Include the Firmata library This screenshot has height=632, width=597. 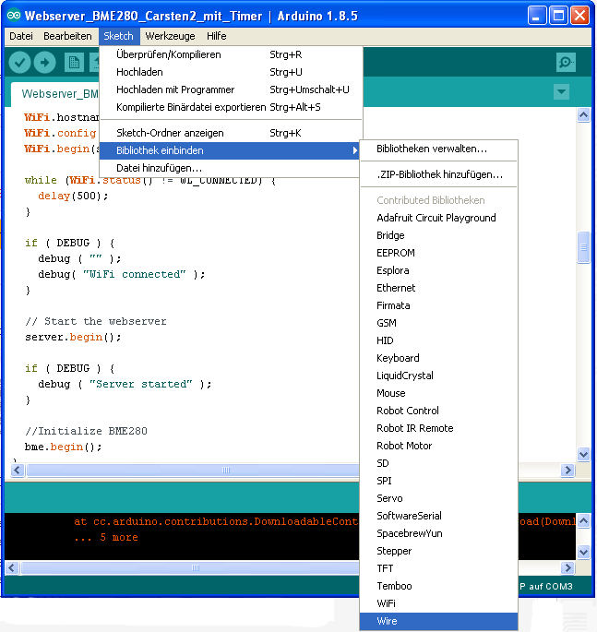pyautogui.click(x=438, y=305)
